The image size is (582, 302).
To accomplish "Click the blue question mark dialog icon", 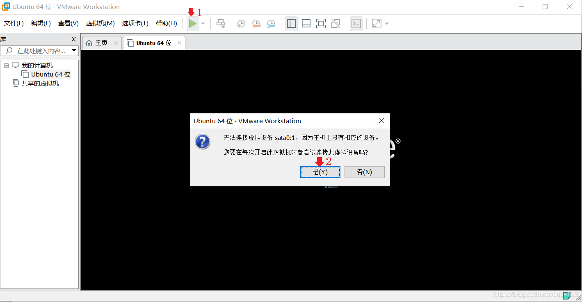I will (x=203, y=142).
